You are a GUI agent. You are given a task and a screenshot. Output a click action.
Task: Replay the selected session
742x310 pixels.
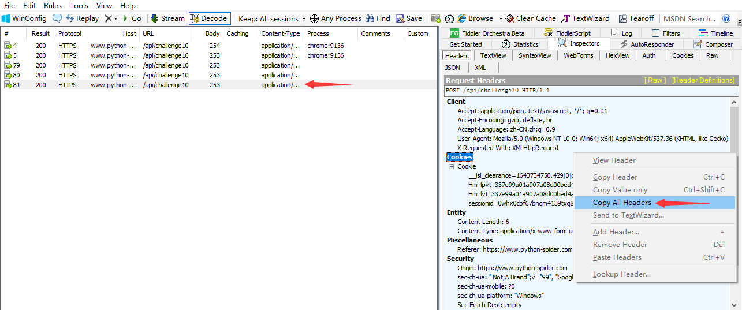pos(83,18)
